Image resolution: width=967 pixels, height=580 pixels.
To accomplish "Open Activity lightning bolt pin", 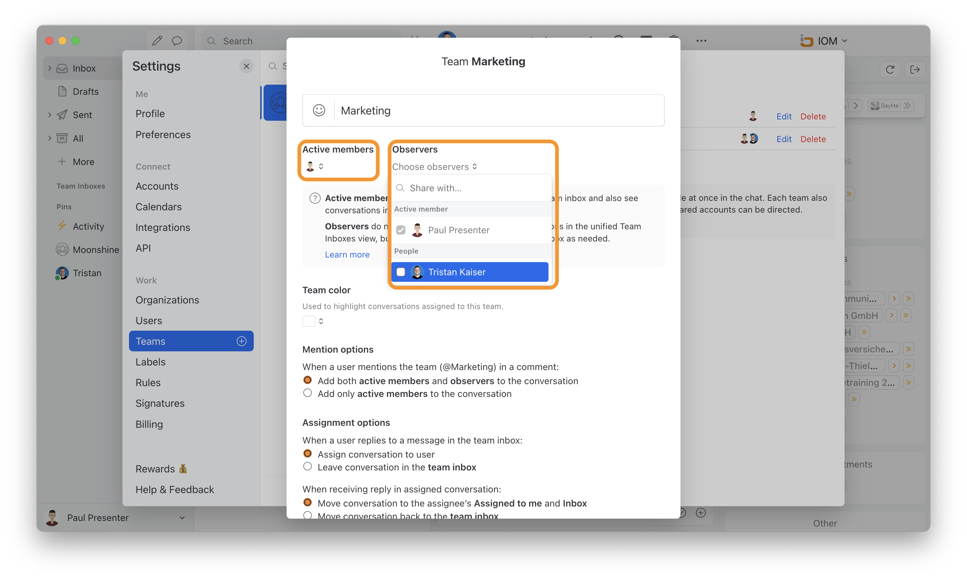I will (80, 226).
